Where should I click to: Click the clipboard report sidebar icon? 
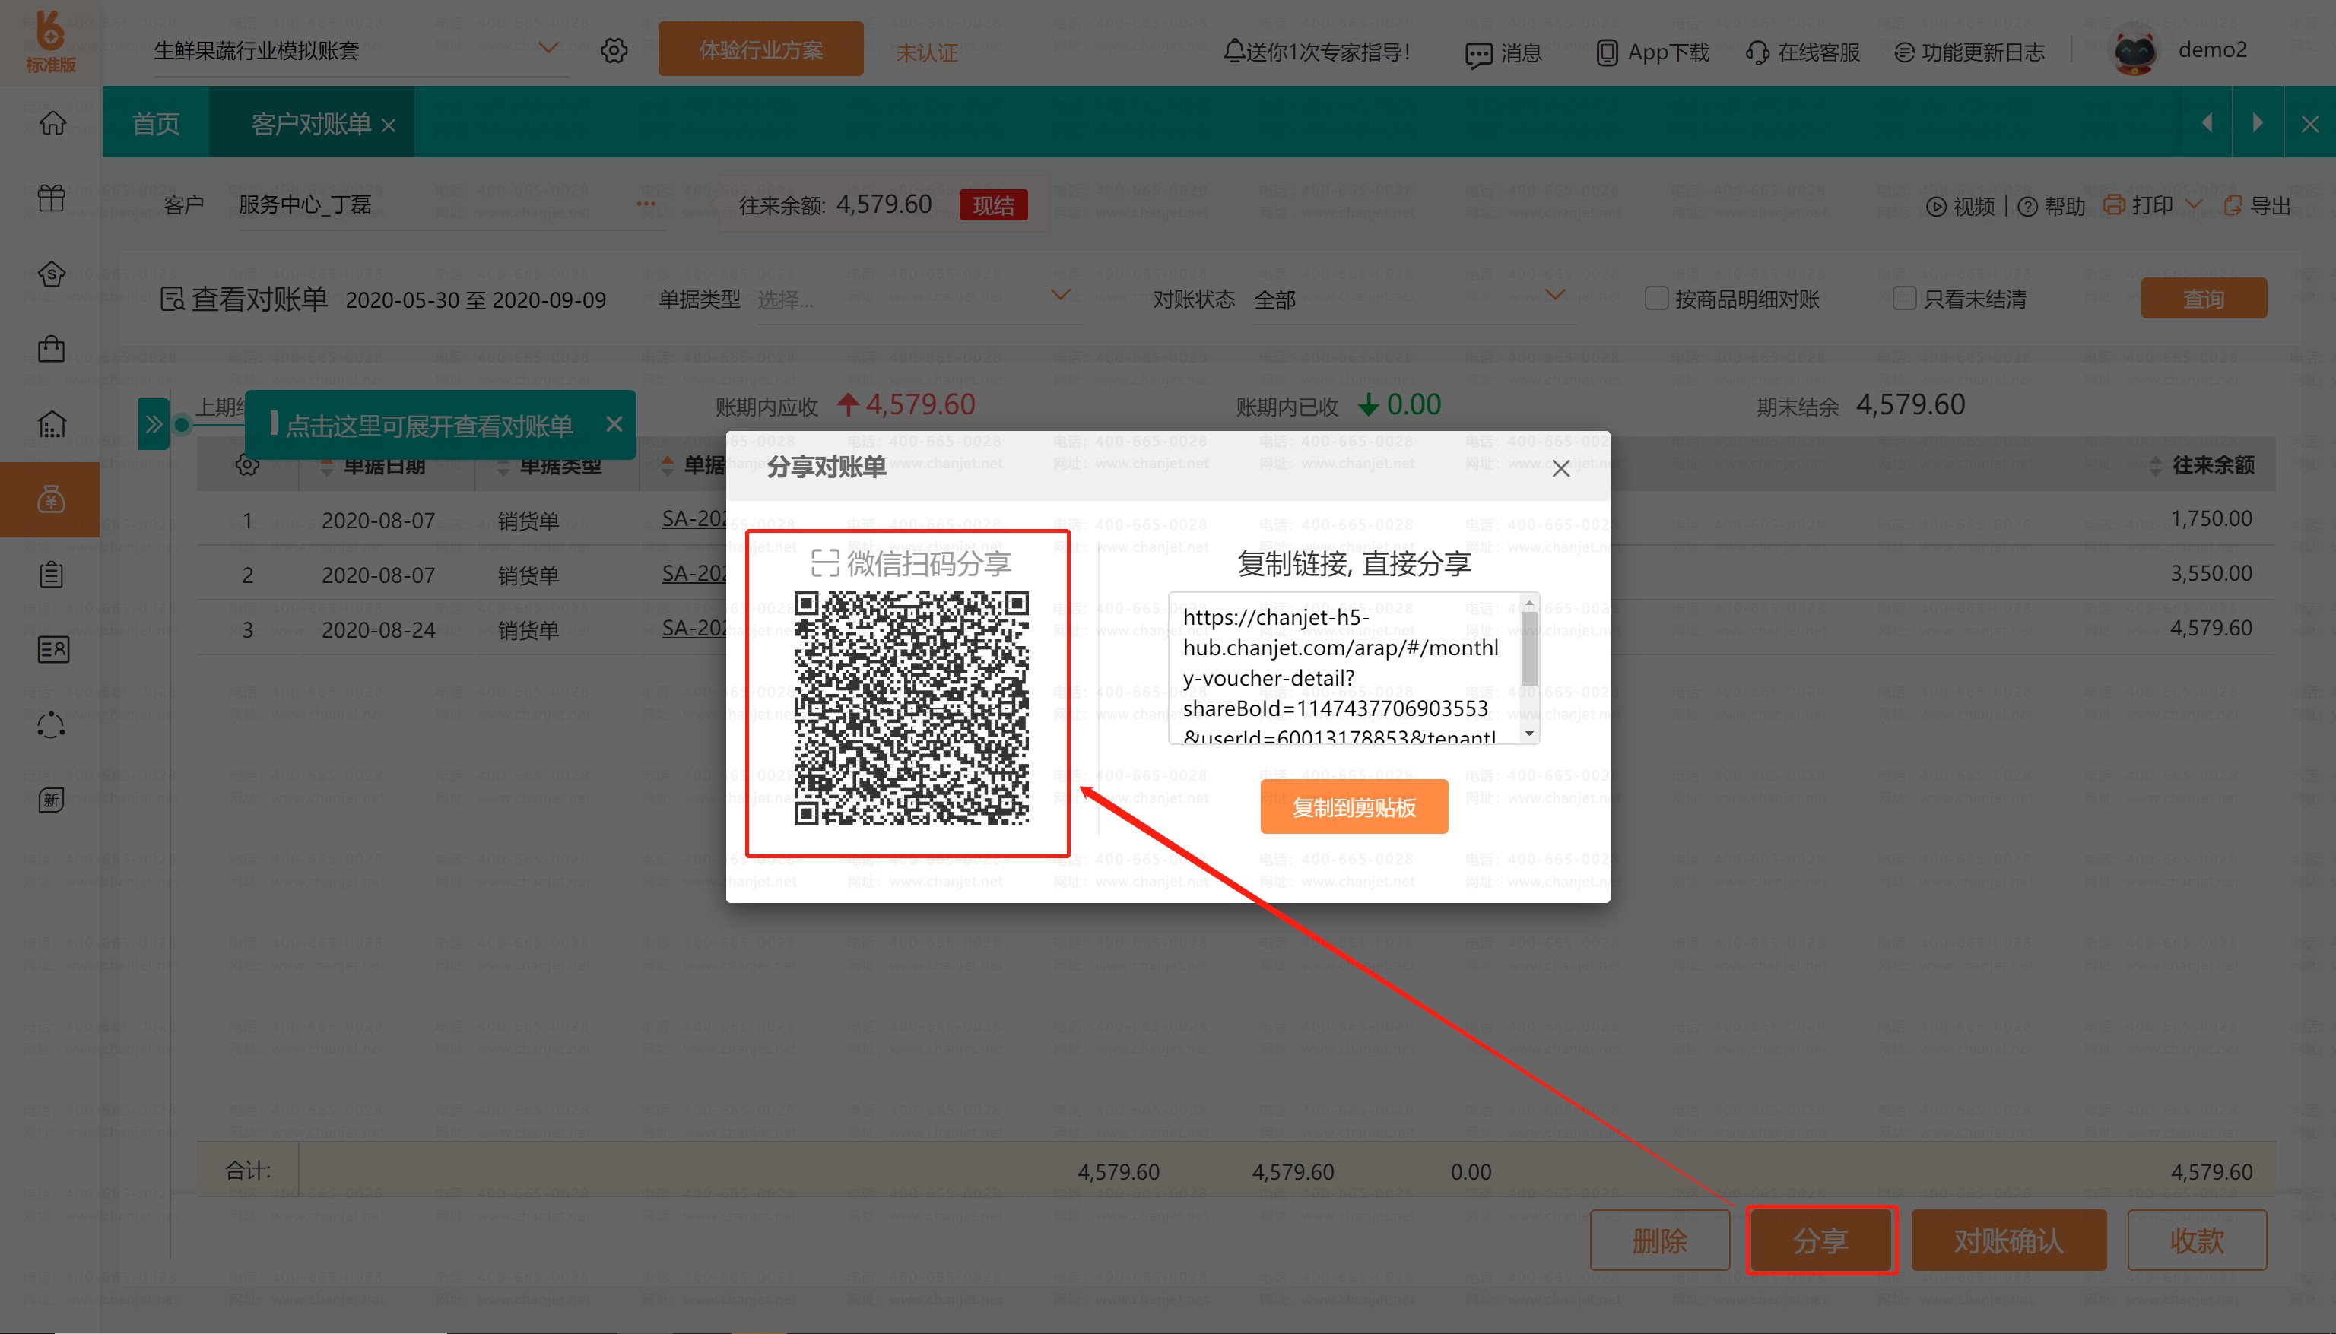click(x=51, y=575)
